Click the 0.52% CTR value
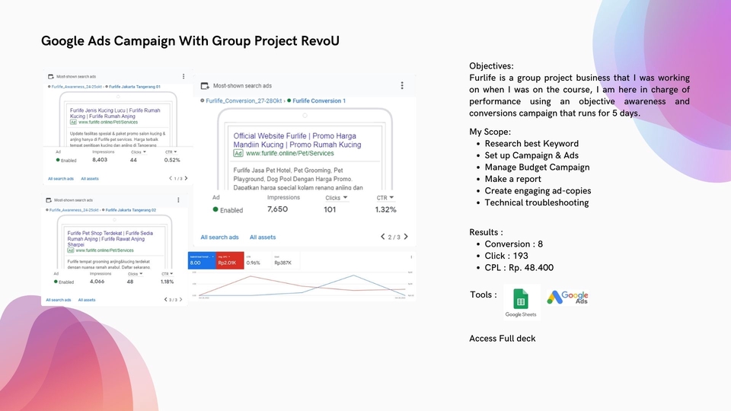The width and height of the screenshot is (731, 411). [x=172, y=160]
